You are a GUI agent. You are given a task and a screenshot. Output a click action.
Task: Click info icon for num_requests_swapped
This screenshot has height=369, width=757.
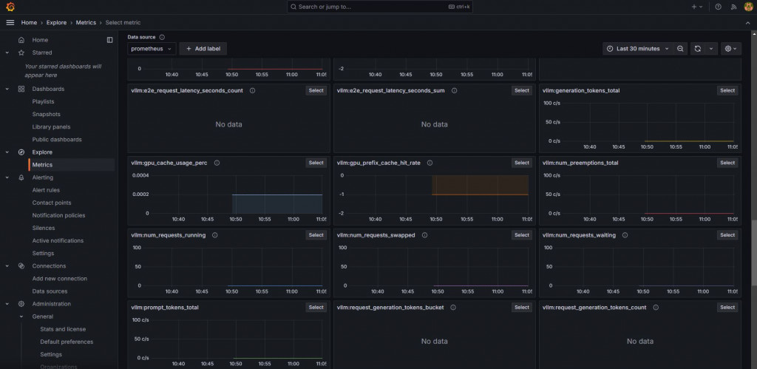(x=425, y=235)
